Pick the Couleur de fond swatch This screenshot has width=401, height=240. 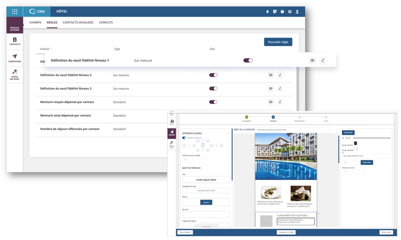[x=356, y=143]
